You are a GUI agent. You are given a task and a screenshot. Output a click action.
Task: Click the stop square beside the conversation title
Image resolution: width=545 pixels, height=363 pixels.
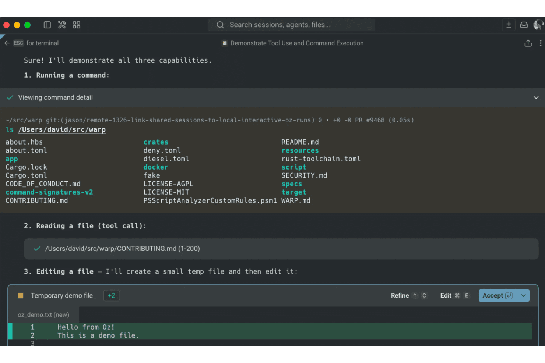[x=224, y=43]
